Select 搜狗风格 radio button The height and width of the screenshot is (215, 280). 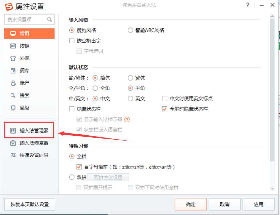pos(72,30)
